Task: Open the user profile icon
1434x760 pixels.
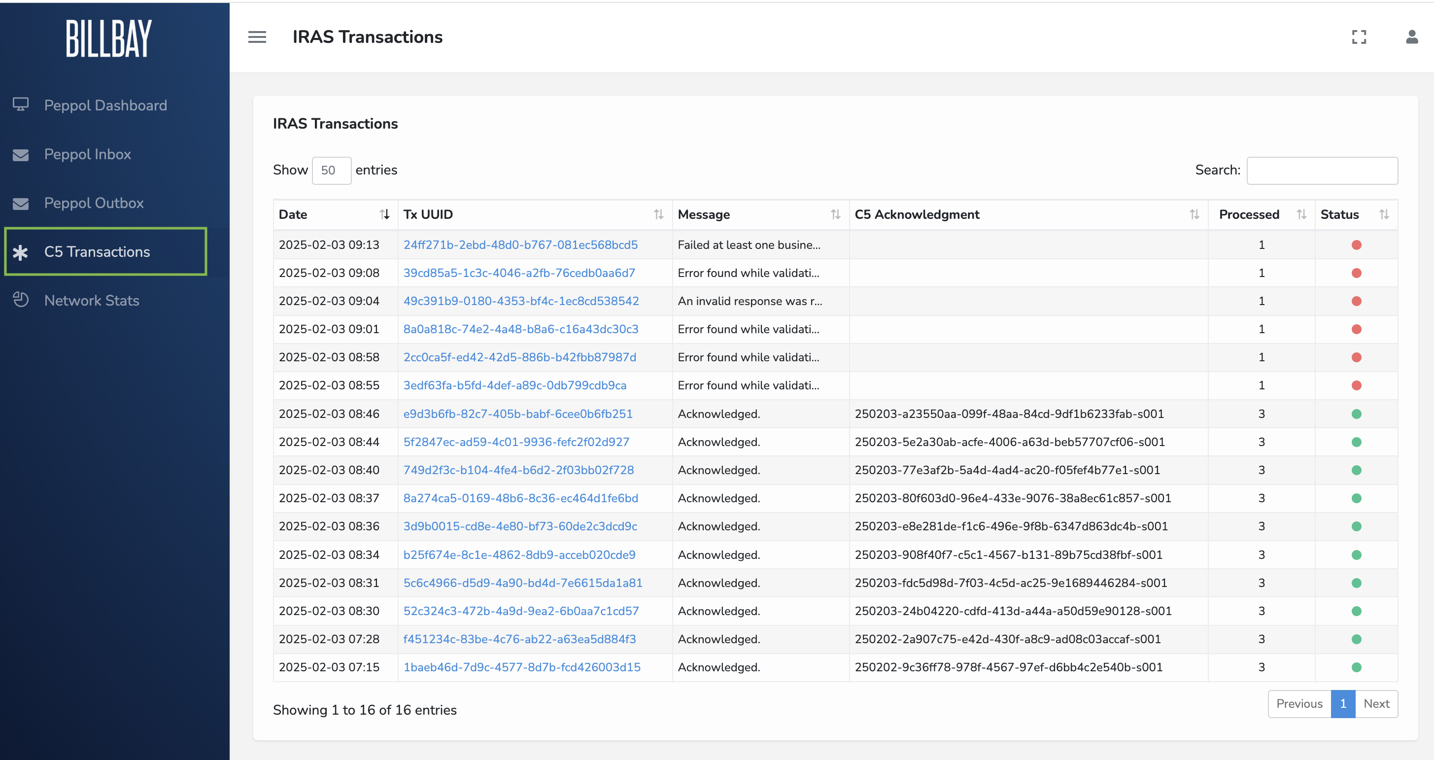Action: pyautogui.click(x=1412, y=37)
